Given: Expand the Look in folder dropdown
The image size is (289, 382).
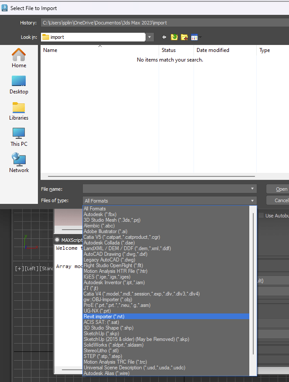Looking at the screenshot, I should click(x=150, y=37).
